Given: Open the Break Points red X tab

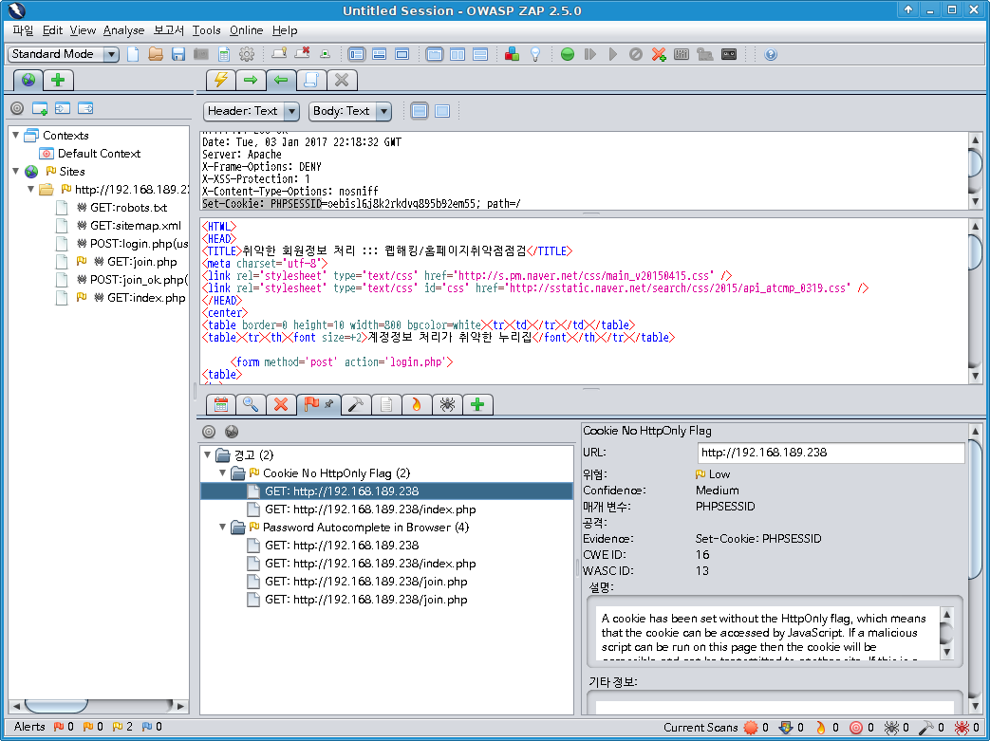Looking at the screenshot, I should [x=281, y=404].
